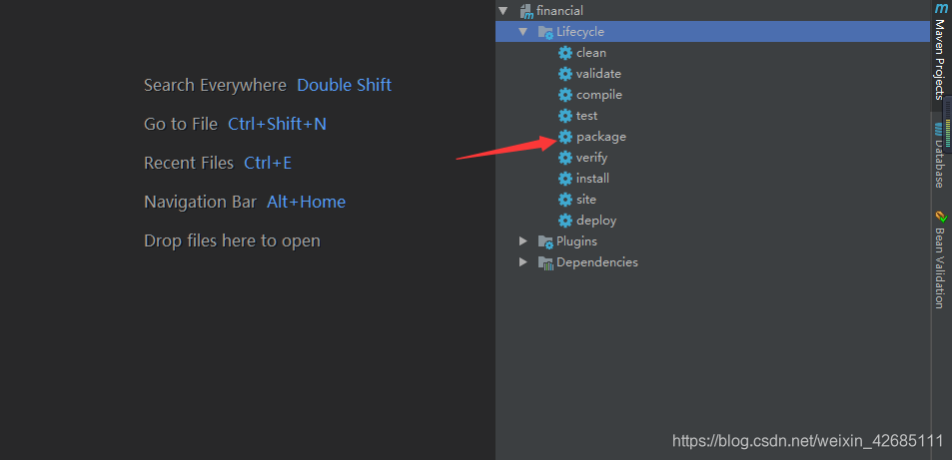The image size is (952, 460).
Task: Select the verify lifecycle phase
Action: click(592, 158)
